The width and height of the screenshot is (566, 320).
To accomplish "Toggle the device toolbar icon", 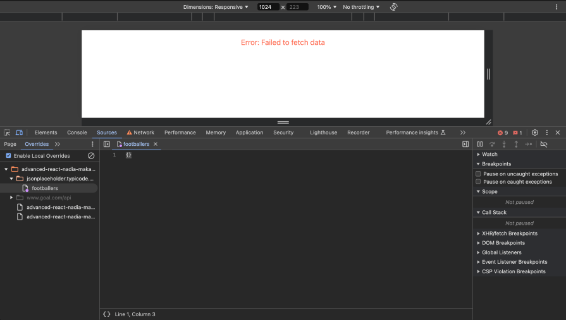I will pyautogui.click(x=19, y=133).
